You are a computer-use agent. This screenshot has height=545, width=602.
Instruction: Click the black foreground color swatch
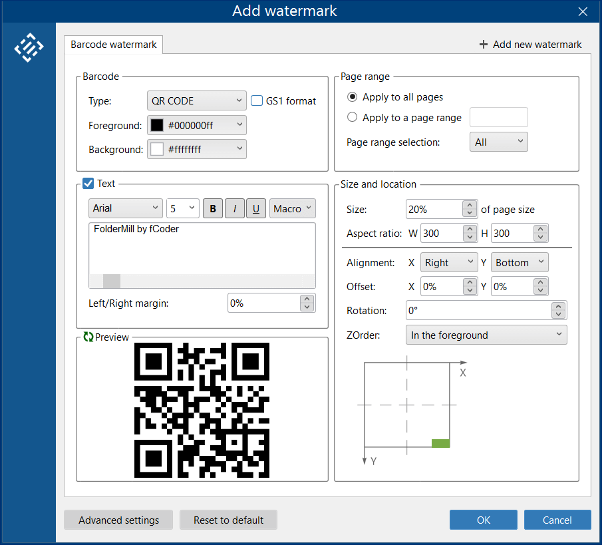coord(156,125)
